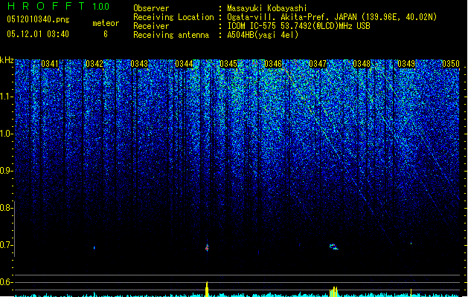Select observer name Masayuki Kobayashi
This screenshot has height=297, width=468.
[x=267, y=8]
